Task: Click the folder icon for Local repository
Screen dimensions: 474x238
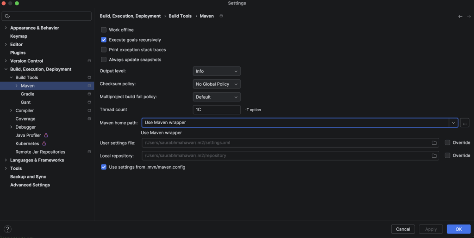Action: (434, 156)
